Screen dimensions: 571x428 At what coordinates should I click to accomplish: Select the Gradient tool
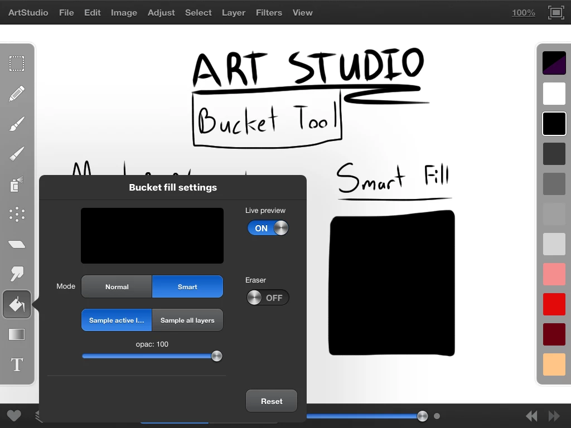pos(17,334)
